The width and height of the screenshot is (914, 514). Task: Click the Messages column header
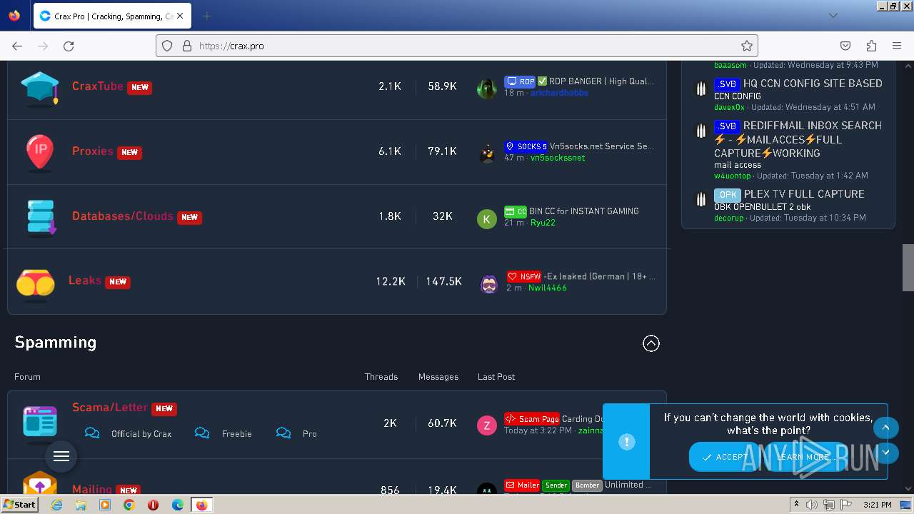[438, 376]
